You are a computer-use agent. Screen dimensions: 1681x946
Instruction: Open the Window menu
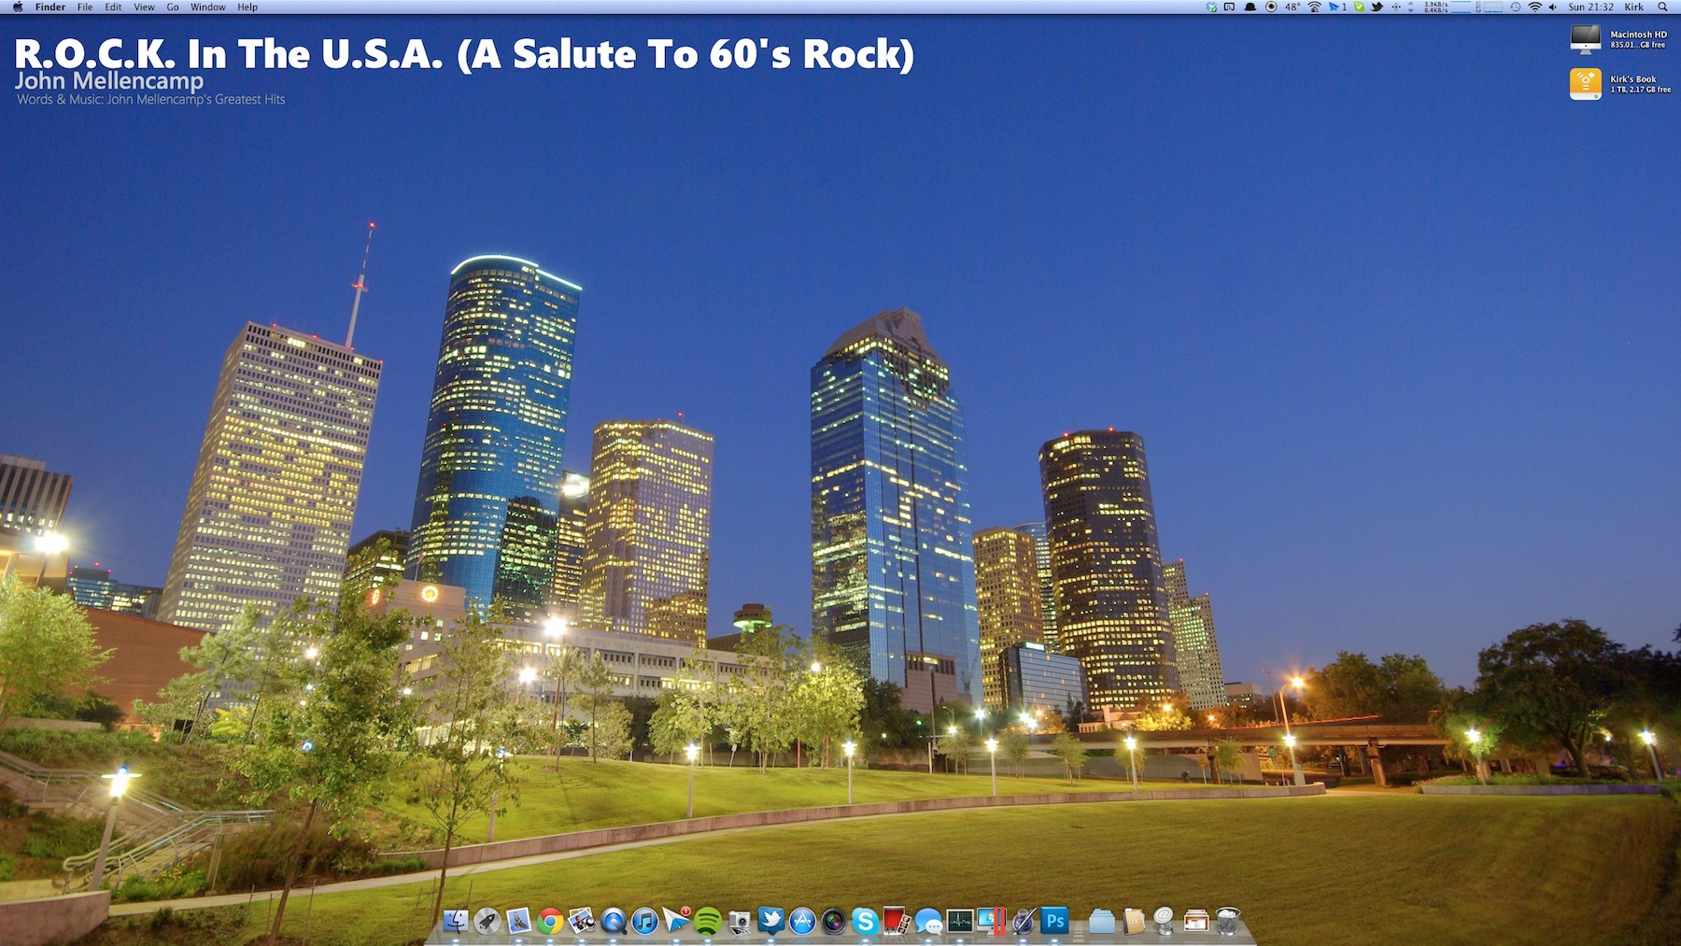(x=208, y=7)
